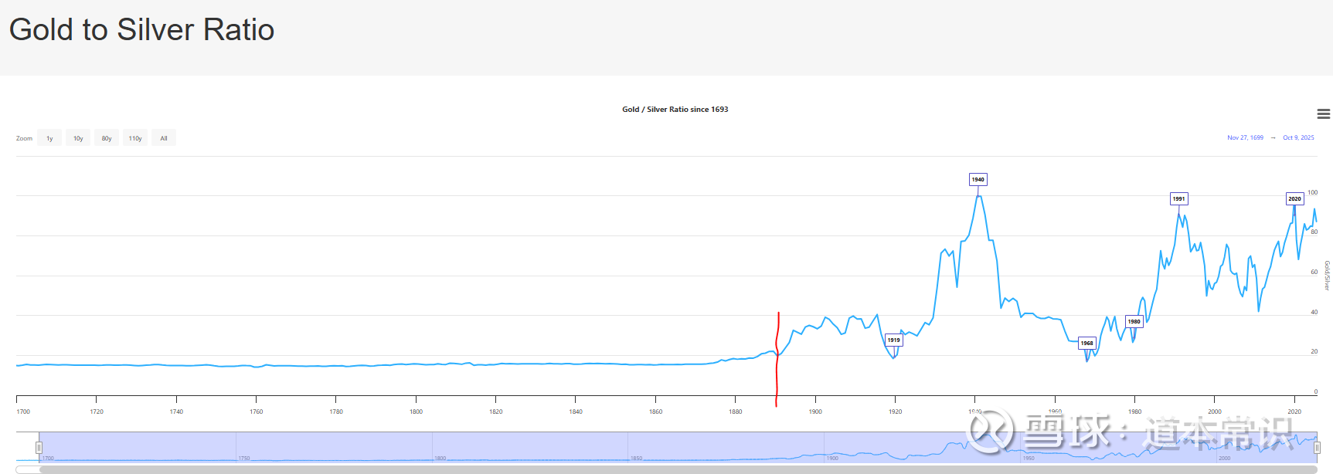Image resolution: width=1333 pixels, height=474 pixels.
Task: Click the 2020 flag marker
Action: click(1294, 198)
